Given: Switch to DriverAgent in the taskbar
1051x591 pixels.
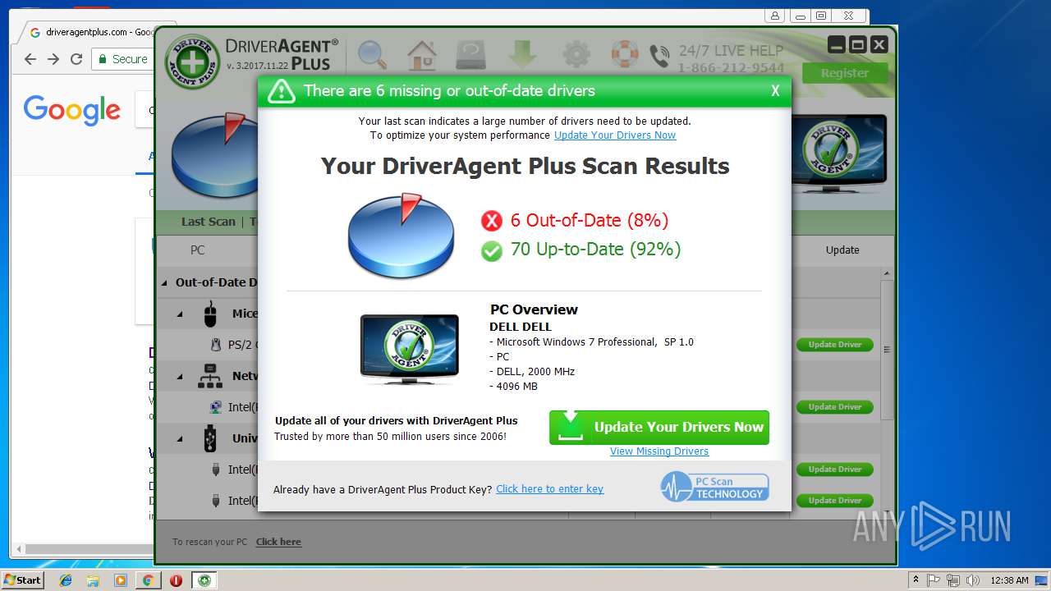Looking at the screenshot, I should [204, 580].
